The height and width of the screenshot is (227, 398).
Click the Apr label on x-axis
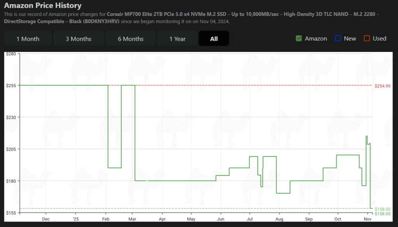162,219
